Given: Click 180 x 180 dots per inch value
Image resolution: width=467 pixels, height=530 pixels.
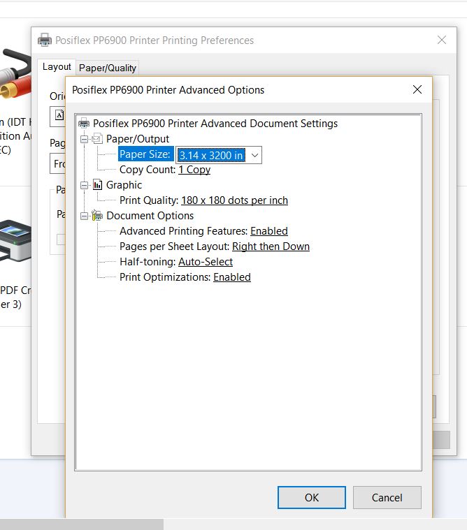Looking at the screenshot, I should [x=234, y=200].
